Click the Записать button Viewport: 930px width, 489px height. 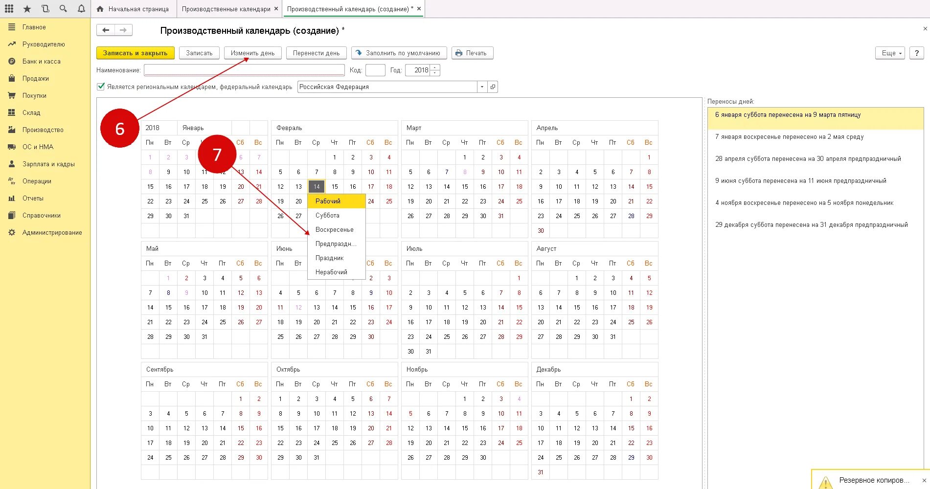point(199,53)
